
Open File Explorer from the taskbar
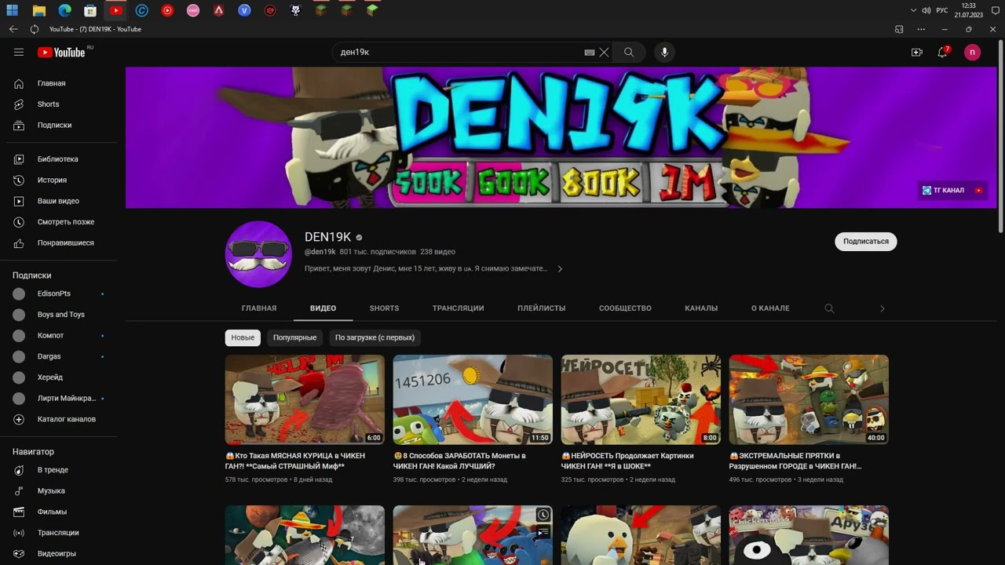click(38, 10)
